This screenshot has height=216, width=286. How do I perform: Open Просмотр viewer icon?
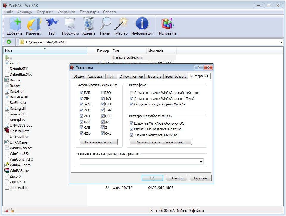[70, 24]
